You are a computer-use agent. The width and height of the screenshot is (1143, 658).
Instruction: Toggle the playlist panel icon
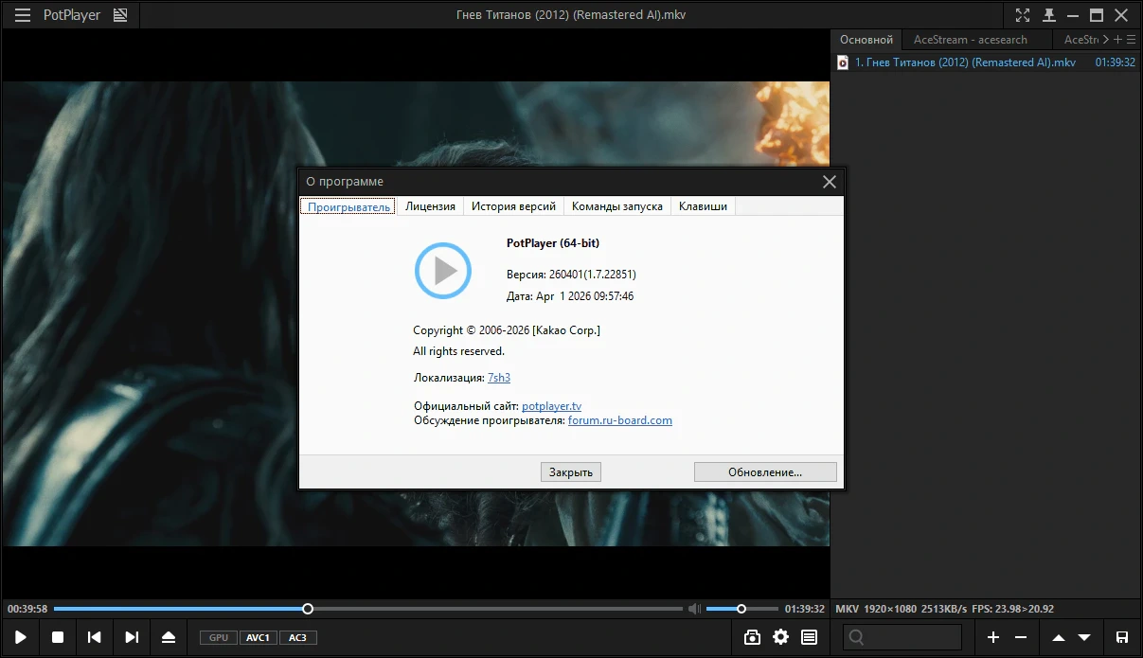(809, 637)
